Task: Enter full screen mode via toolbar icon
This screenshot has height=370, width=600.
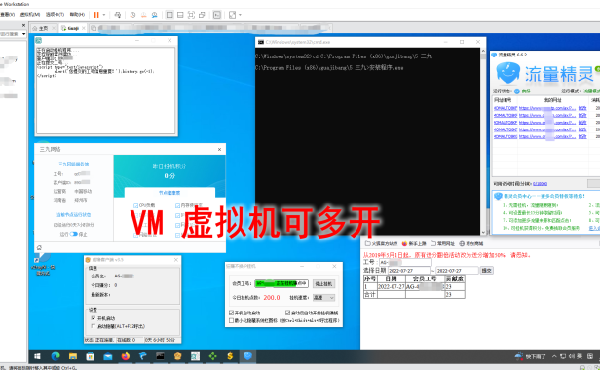Action: 191,15
